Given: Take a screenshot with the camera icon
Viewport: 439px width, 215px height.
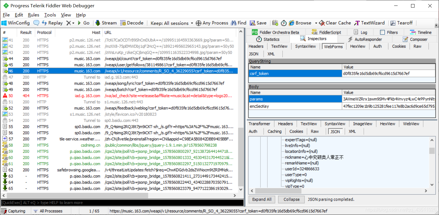Looking at the screenshot, I should tap(275, 23).
